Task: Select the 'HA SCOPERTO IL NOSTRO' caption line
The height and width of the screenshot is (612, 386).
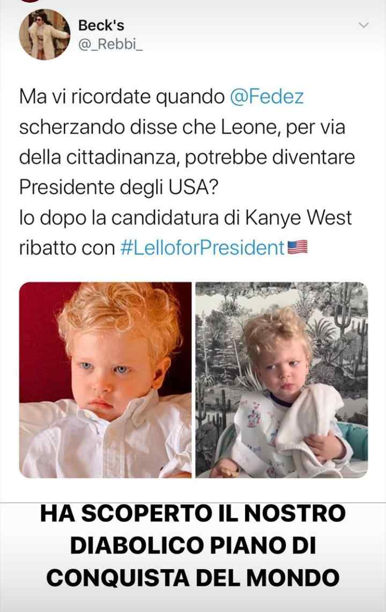Action: pyautogui.click(x=193, y=513)
